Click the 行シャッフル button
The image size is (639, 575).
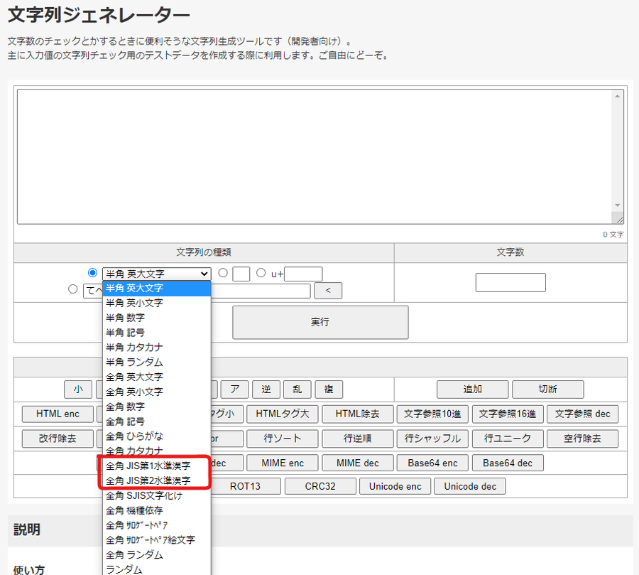(x=433, y=439)
